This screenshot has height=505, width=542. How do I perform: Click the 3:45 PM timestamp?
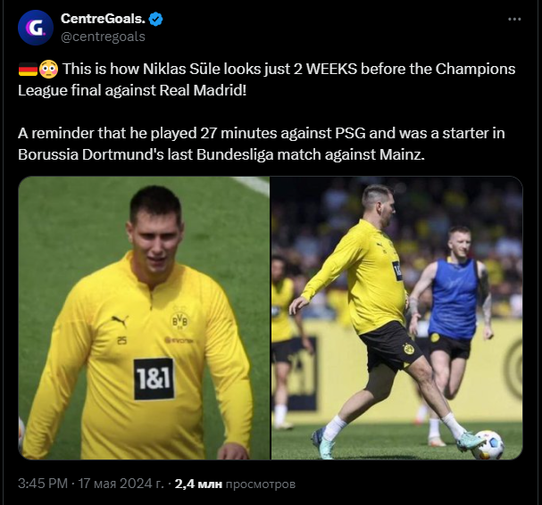45,484
